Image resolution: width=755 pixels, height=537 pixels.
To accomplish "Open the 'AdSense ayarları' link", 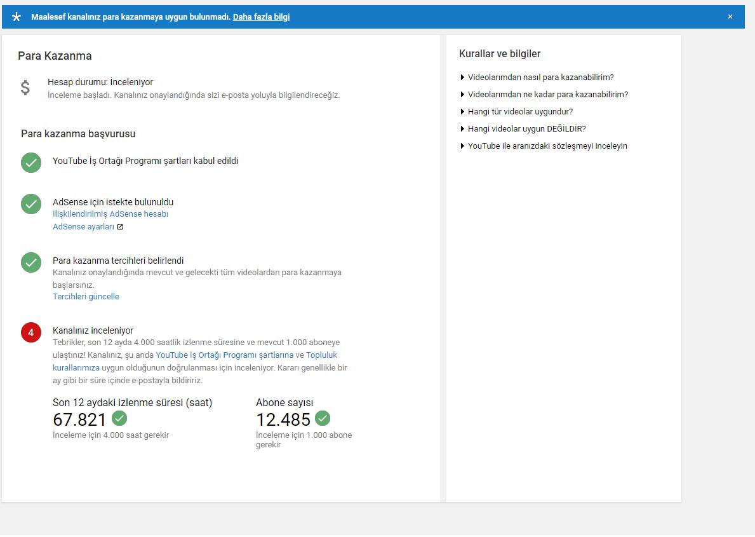I will (x=83, y=227).
